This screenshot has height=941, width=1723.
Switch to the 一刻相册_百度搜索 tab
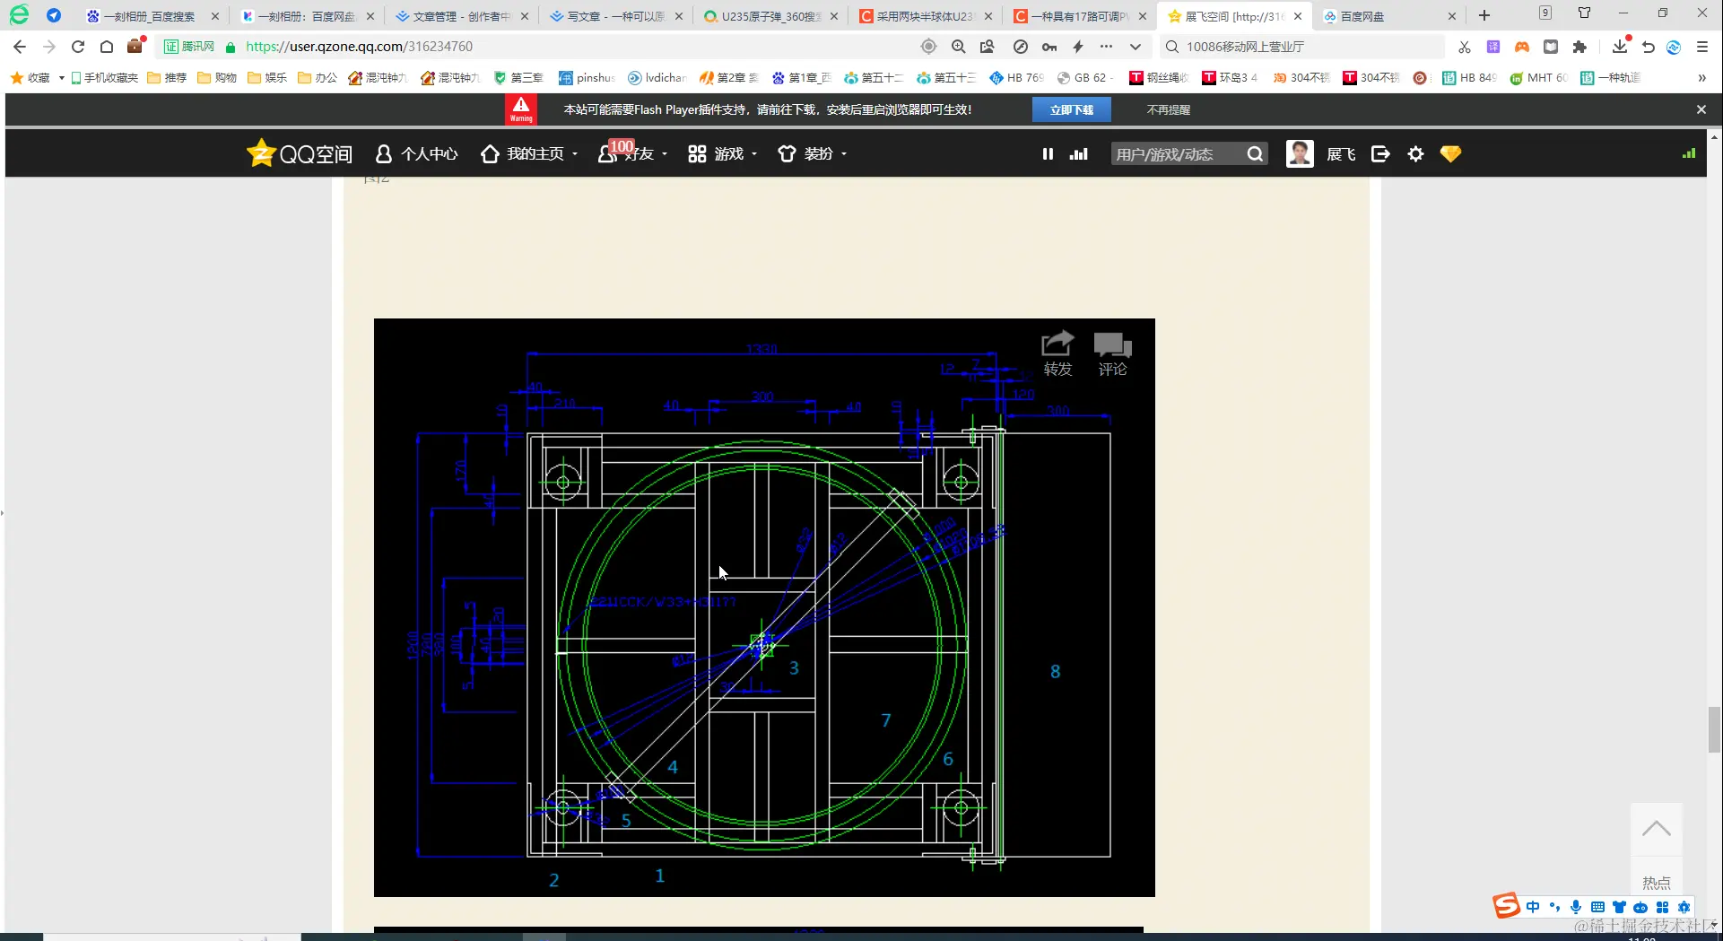152,16
